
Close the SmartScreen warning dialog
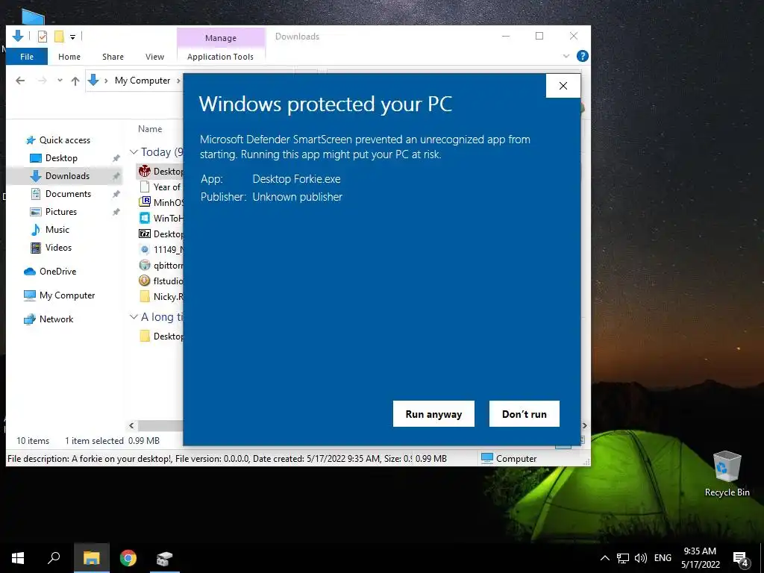[x=563, y=86]
